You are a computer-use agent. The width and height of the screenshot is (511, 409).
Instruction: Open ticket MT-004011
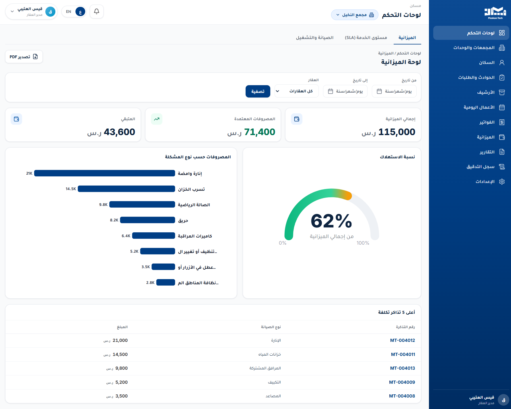click(403, 355)
